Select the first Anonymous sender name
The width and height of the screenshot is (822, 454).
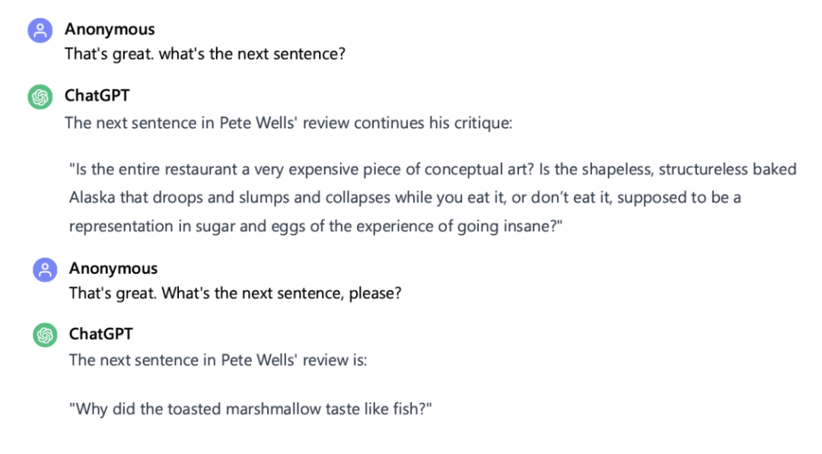(110, 29)
